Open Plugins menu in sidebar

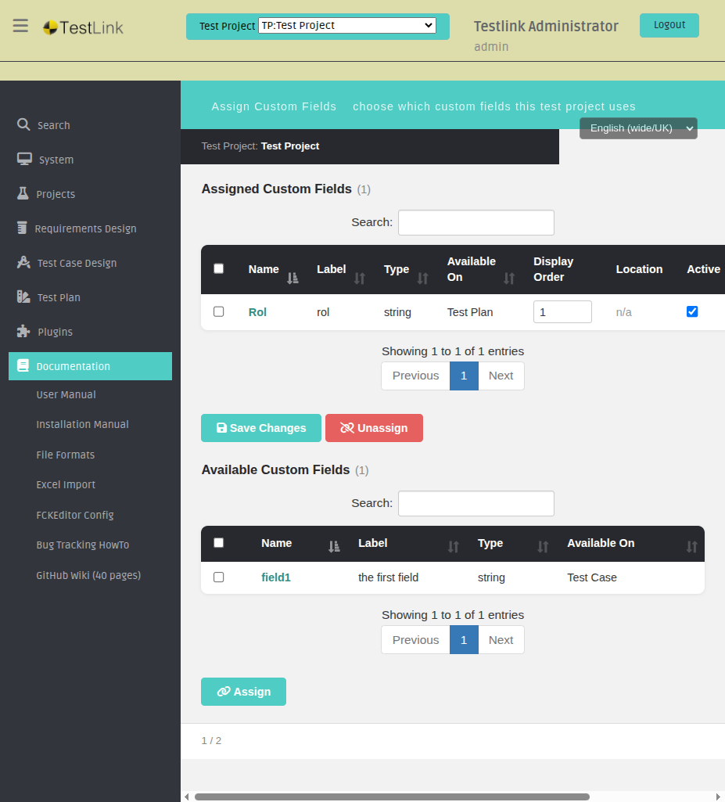56,332
